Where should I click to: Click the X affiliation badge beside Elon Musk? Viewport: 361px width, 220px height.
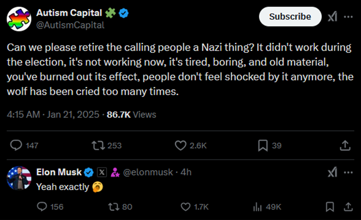(x=102, y=172)
